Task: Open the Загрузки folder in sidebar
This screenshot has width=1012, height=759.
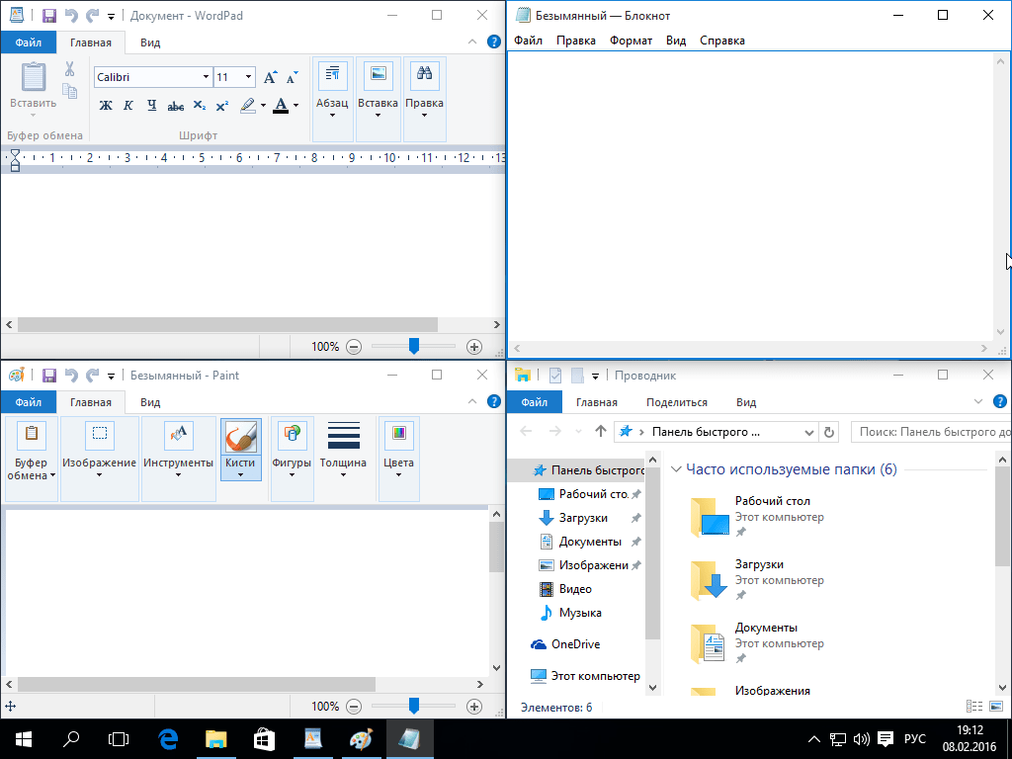Action: [x=583, y=518]
